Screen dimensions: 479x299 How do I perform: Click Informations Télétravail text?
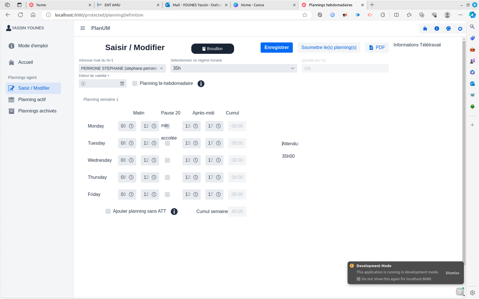[417, 45]
